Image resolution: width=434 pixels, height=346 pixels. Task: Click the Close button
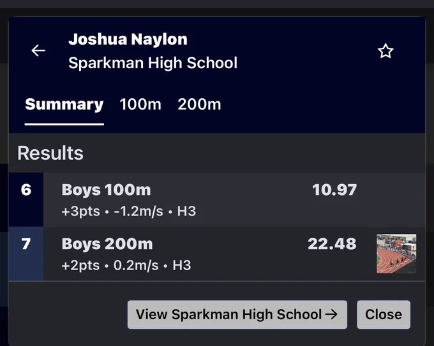(x=384, y=315)
